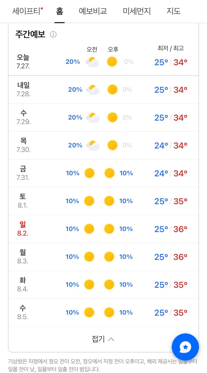207x373 pixels.
Task: Tap the 월 8.3. temperature 25°/36°
Action: point(171,257)
